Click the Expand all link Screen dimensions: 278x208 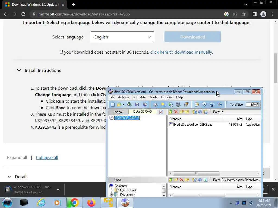[x=17, y=157]
